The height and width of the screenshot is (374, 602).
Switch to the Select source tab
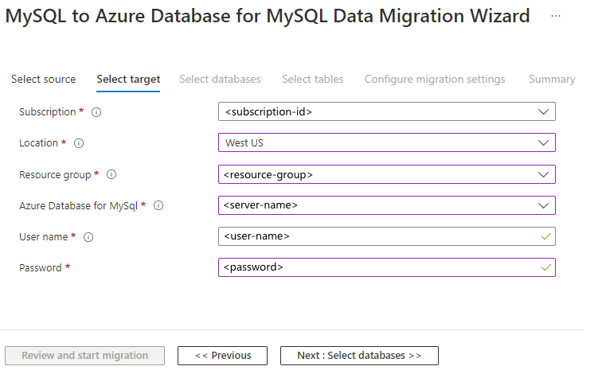(x=44, y=79)
